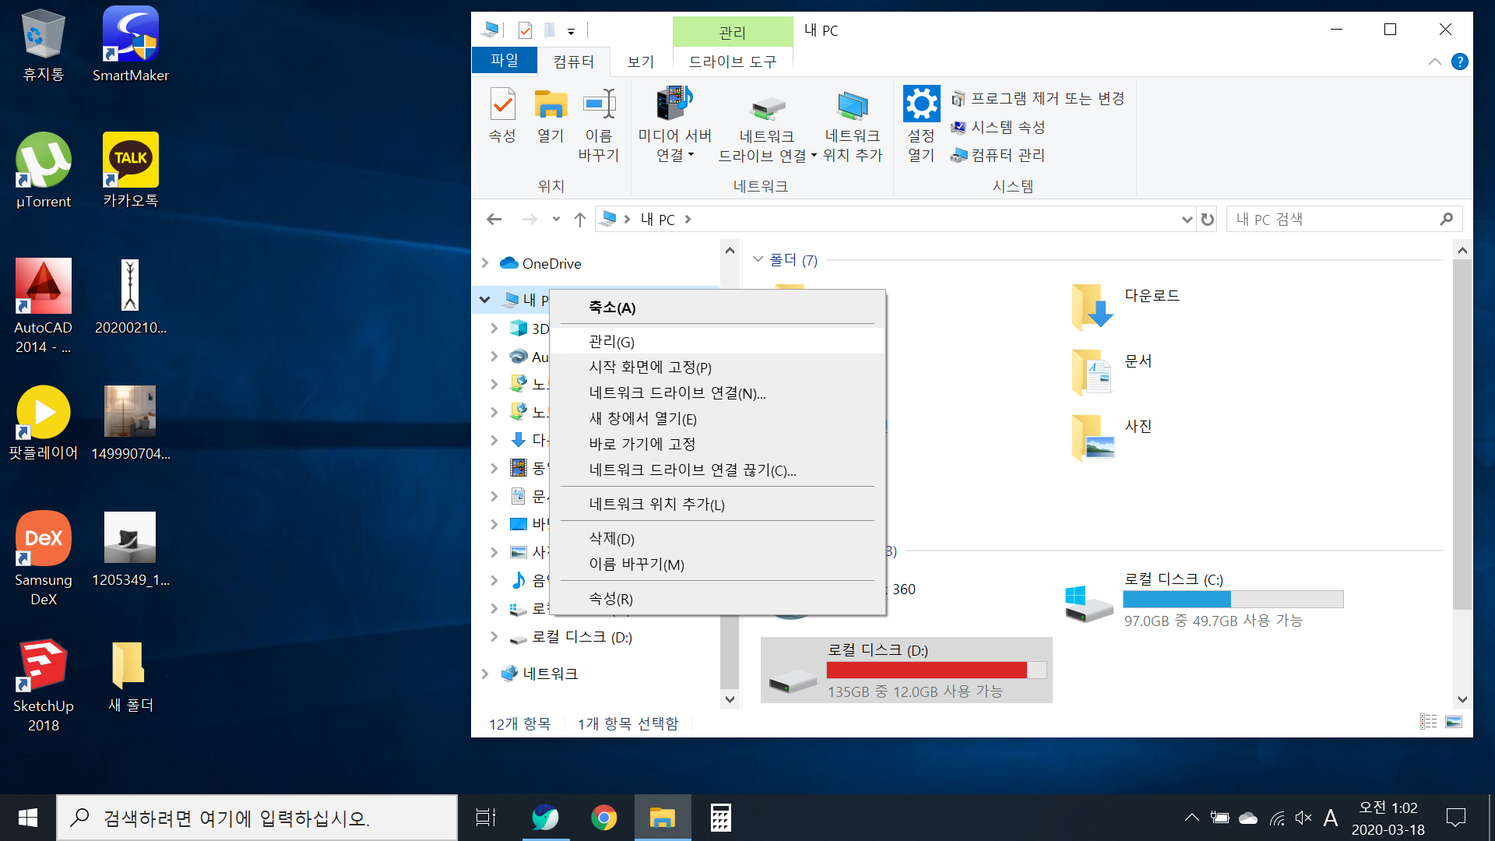Click 컴퓨터 관리 in ribbon

[x=998, y=155]
